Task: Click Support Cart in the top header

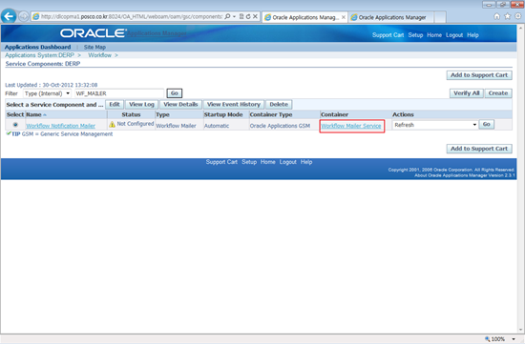Action: point(388,35)
